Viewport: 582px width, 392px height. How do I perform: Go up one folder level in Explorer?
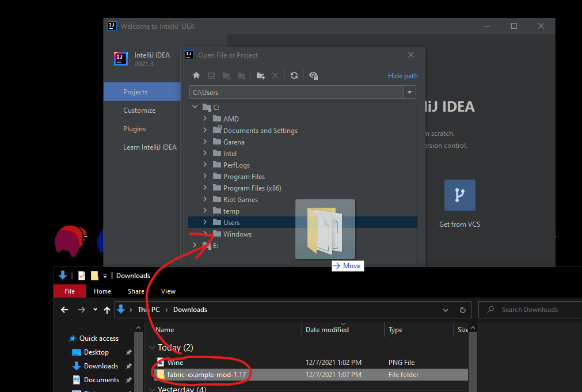[x=107, y=310]
